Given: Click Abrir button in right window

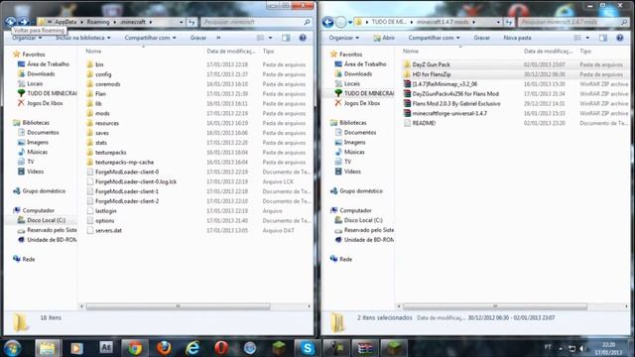Looking at the screenshot, I should 384,38.
